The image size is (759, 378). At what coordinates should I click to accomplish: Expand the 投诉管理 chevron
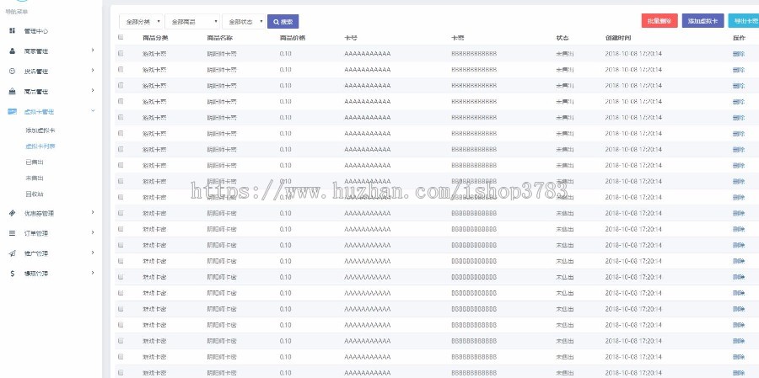(93, 70)
